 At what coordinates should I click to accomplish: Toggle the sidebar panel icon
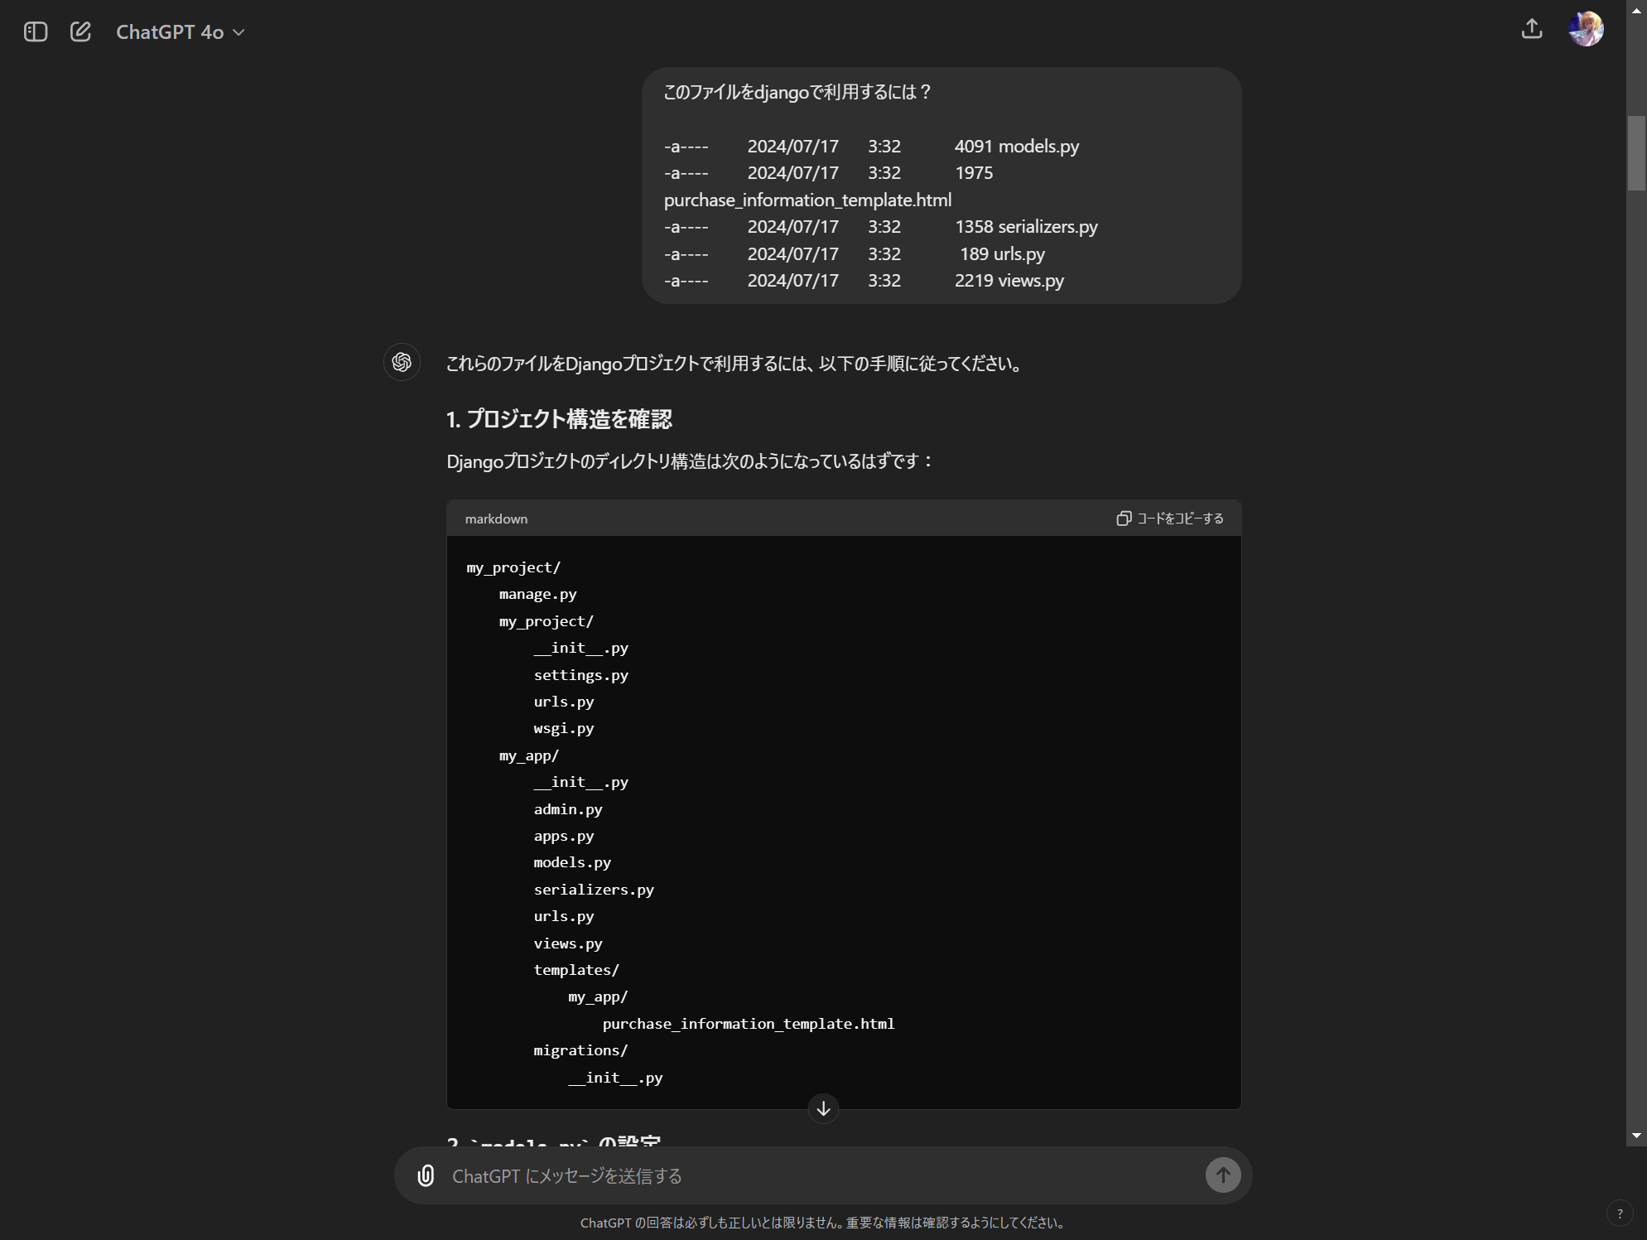point(36,32)
